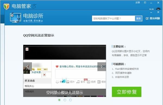Image resolution: width=163 pixels, height=105 pixels.
Task: Open 反馈 in the 电脑管家 title bar
Action: [137, 3]
